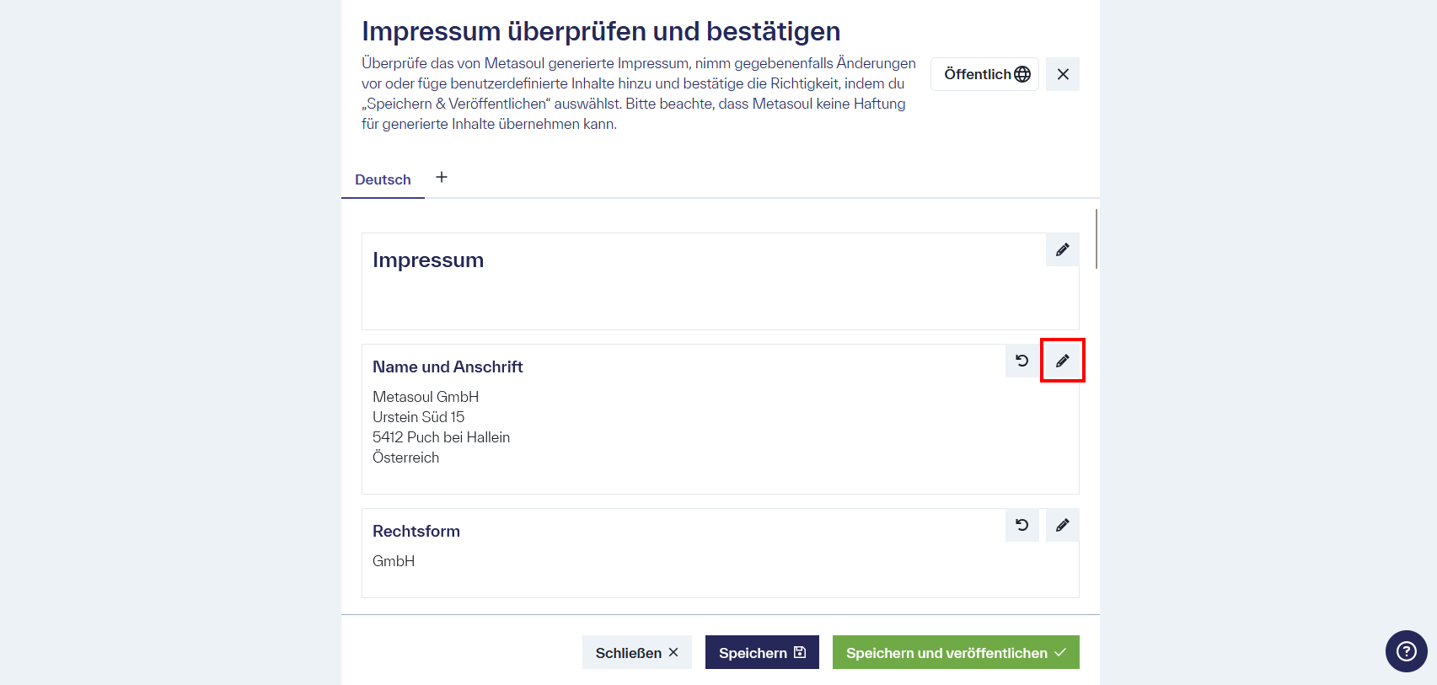
Task: Click the GmbH value text
Action: click(394, 561)
